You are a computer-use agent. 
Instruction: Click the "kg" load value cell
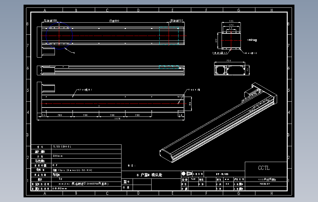tap(60, 179)
